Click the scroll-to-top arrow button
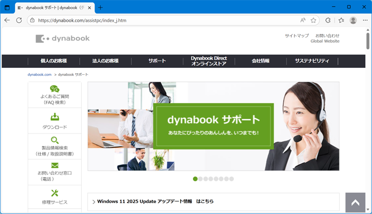Screen dimensions: 372x214 356,203
